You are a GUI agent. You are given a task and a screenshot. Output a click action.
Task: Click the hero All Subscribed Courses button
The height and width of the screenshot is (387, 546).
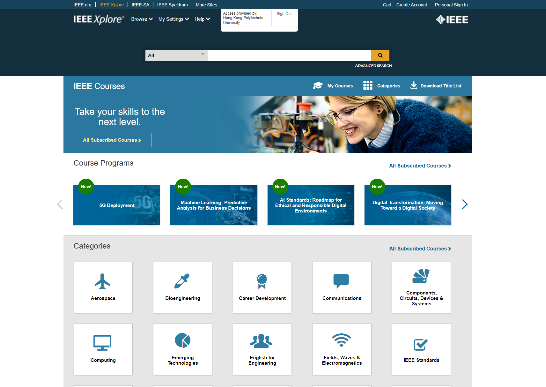click(113, 140)
